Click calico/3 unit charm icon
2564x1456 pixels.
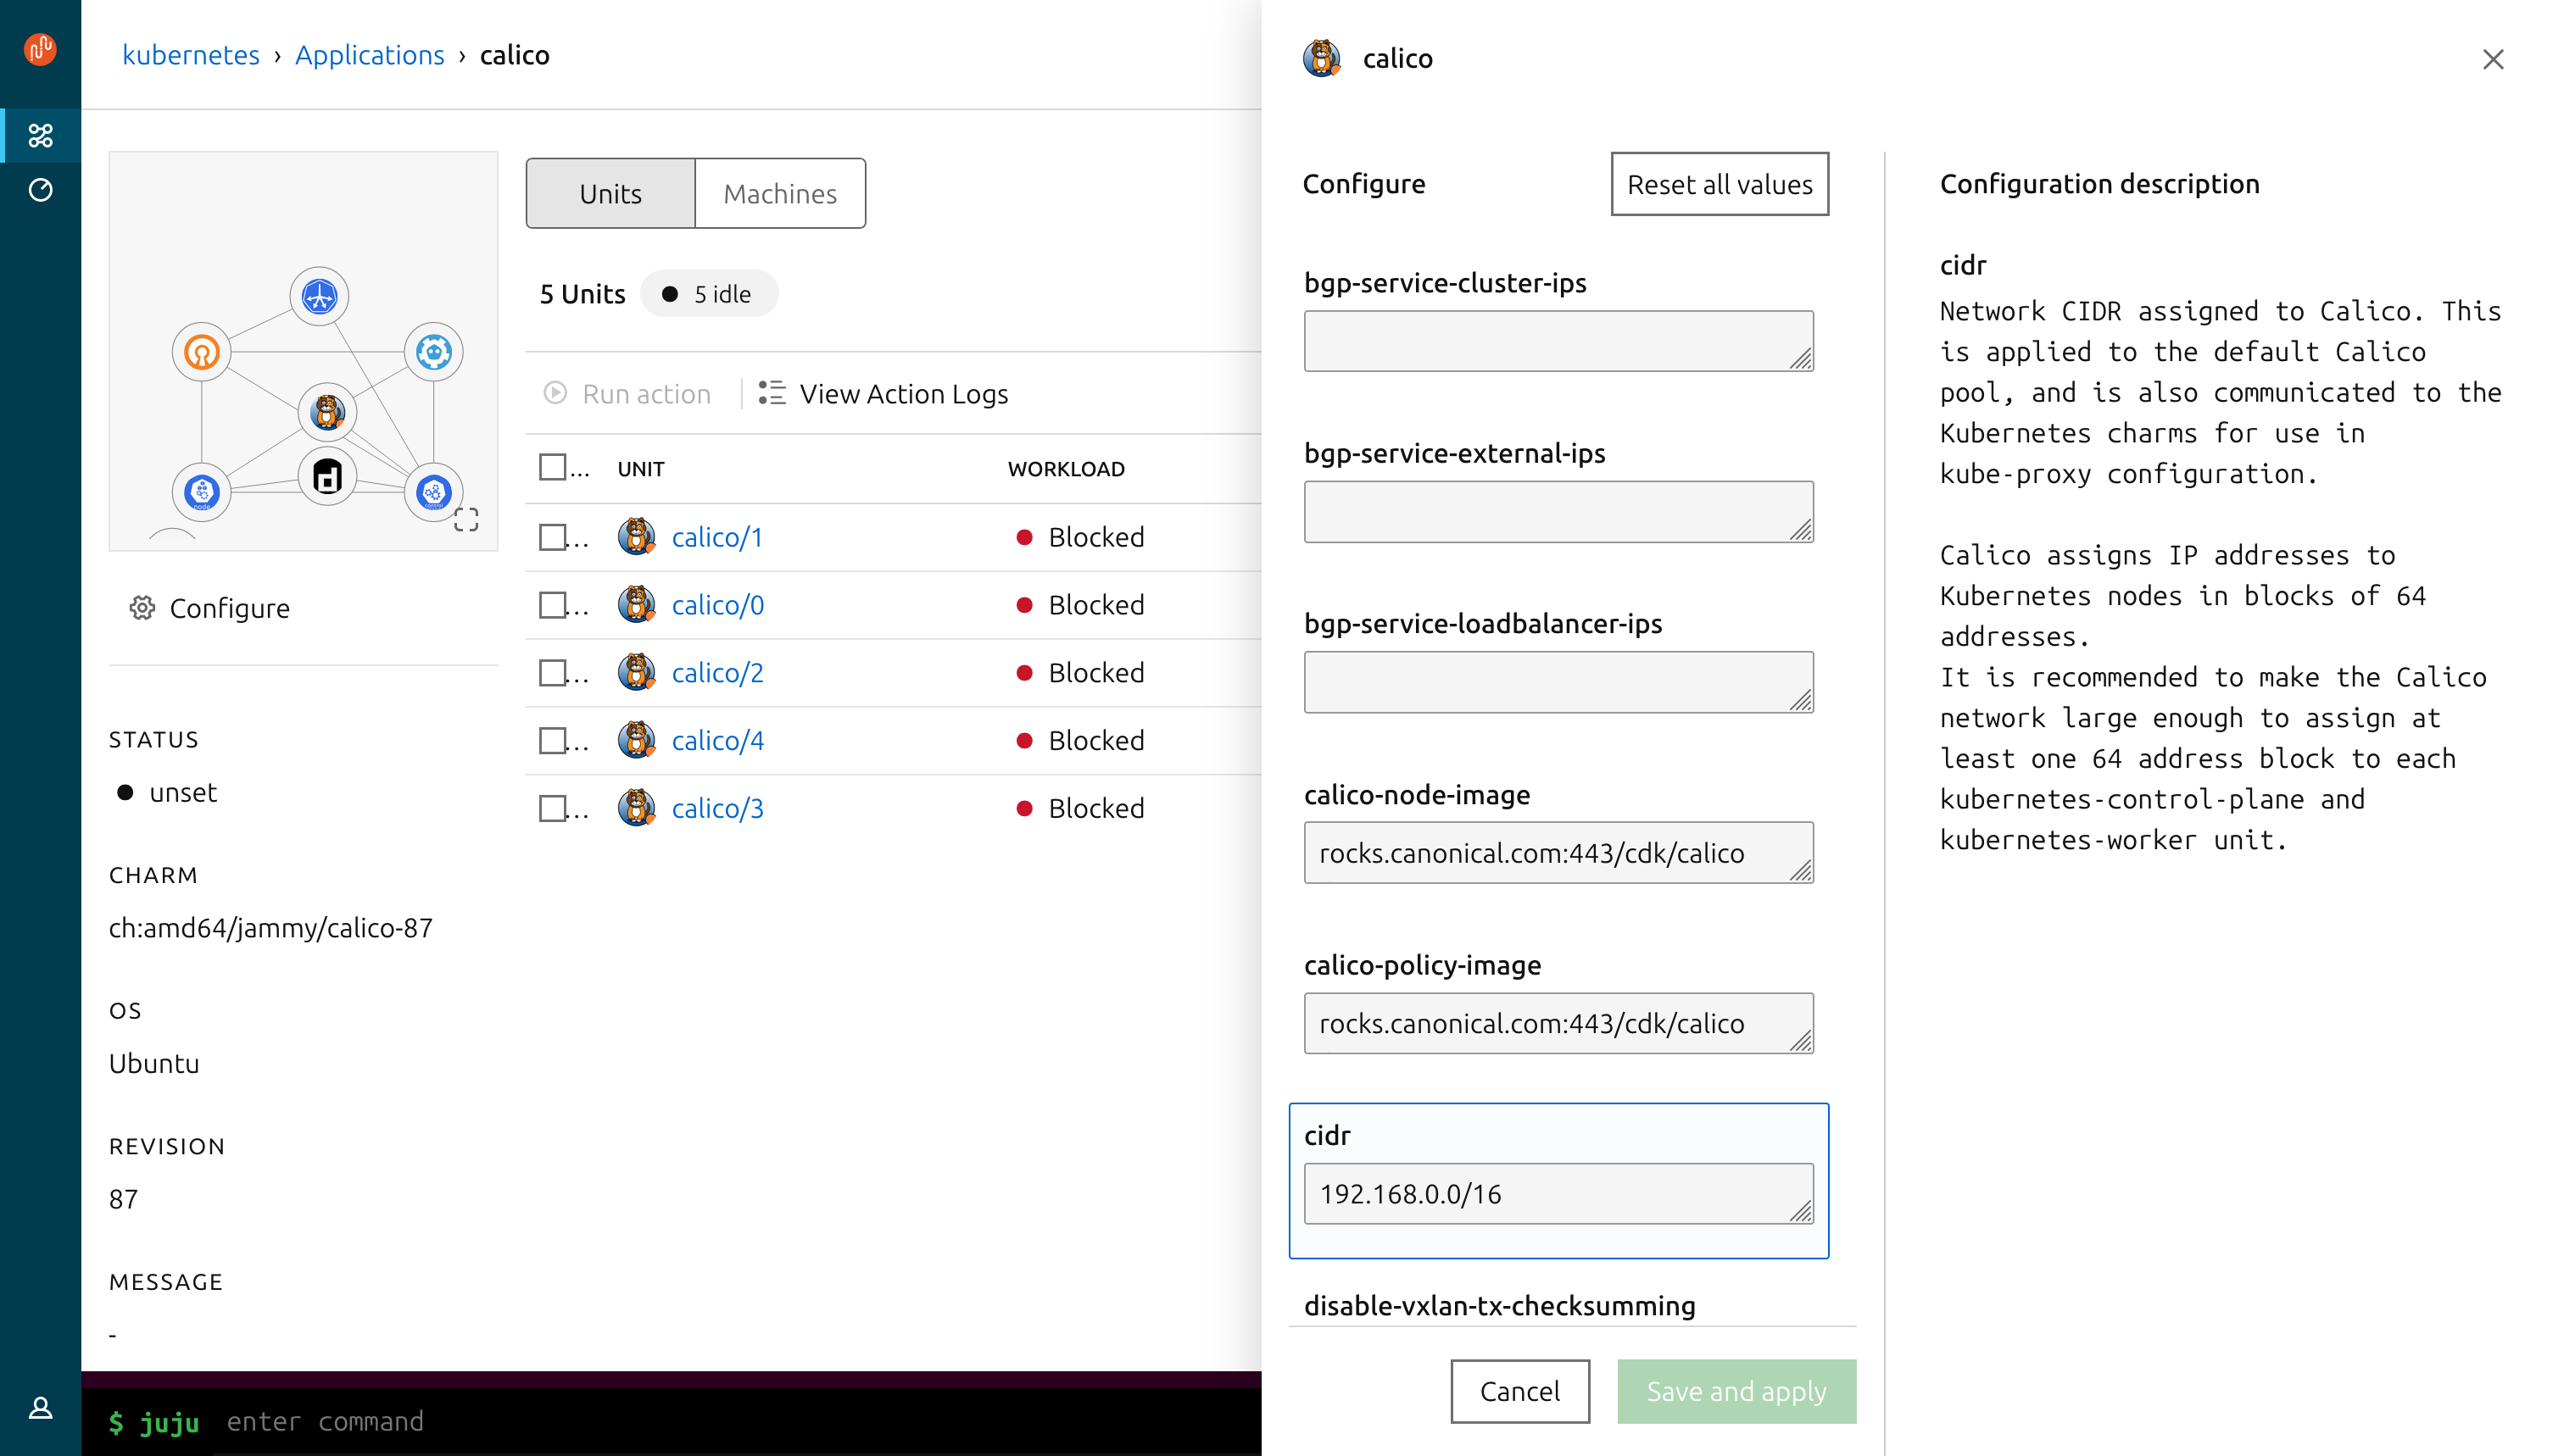tap(636, 808)
